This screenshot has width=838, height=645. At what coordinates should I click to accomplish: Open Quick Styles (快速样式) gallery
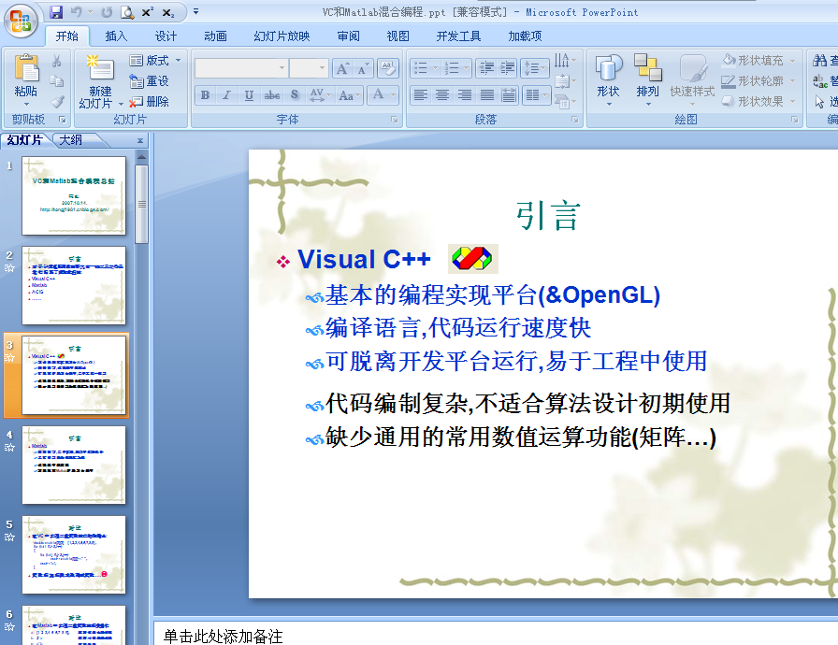click(693, 79)
